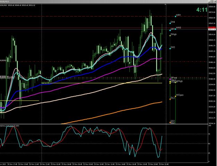Screen dimensions: 217x166
Task: Select the cyan dot beside WR1
Action: coord(175,16)
